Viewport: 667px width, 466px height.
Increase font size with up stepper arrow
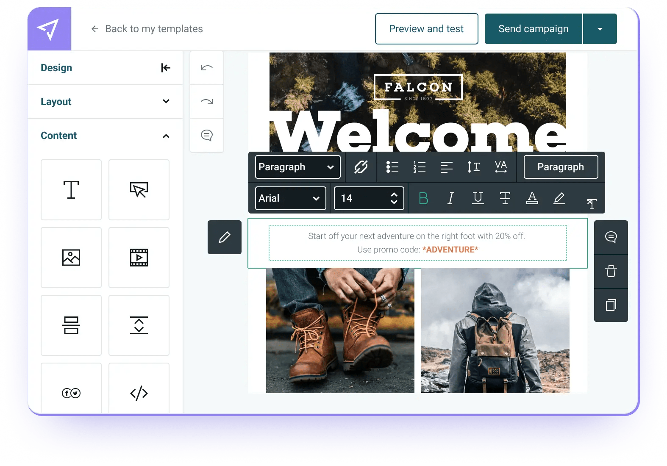[394, 194]
